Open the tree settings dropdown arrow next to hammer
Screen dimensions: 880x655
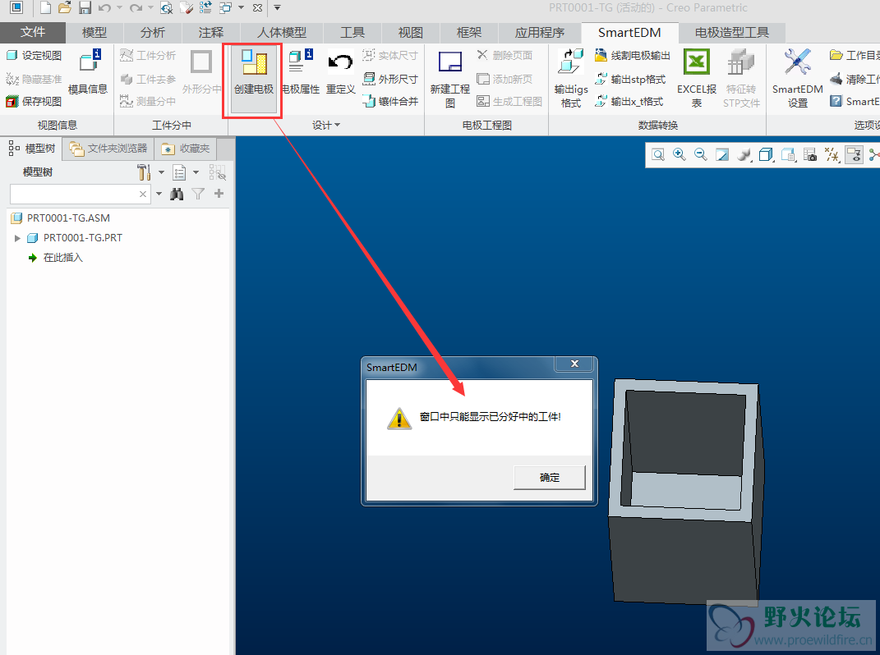tap(162, 172)
